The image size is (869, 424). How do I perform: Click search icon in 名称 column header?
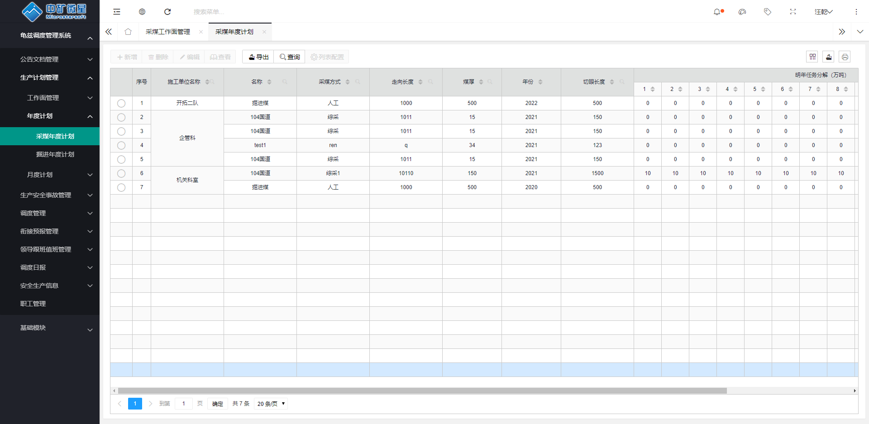pyautogui.click(x=285, y=82)
